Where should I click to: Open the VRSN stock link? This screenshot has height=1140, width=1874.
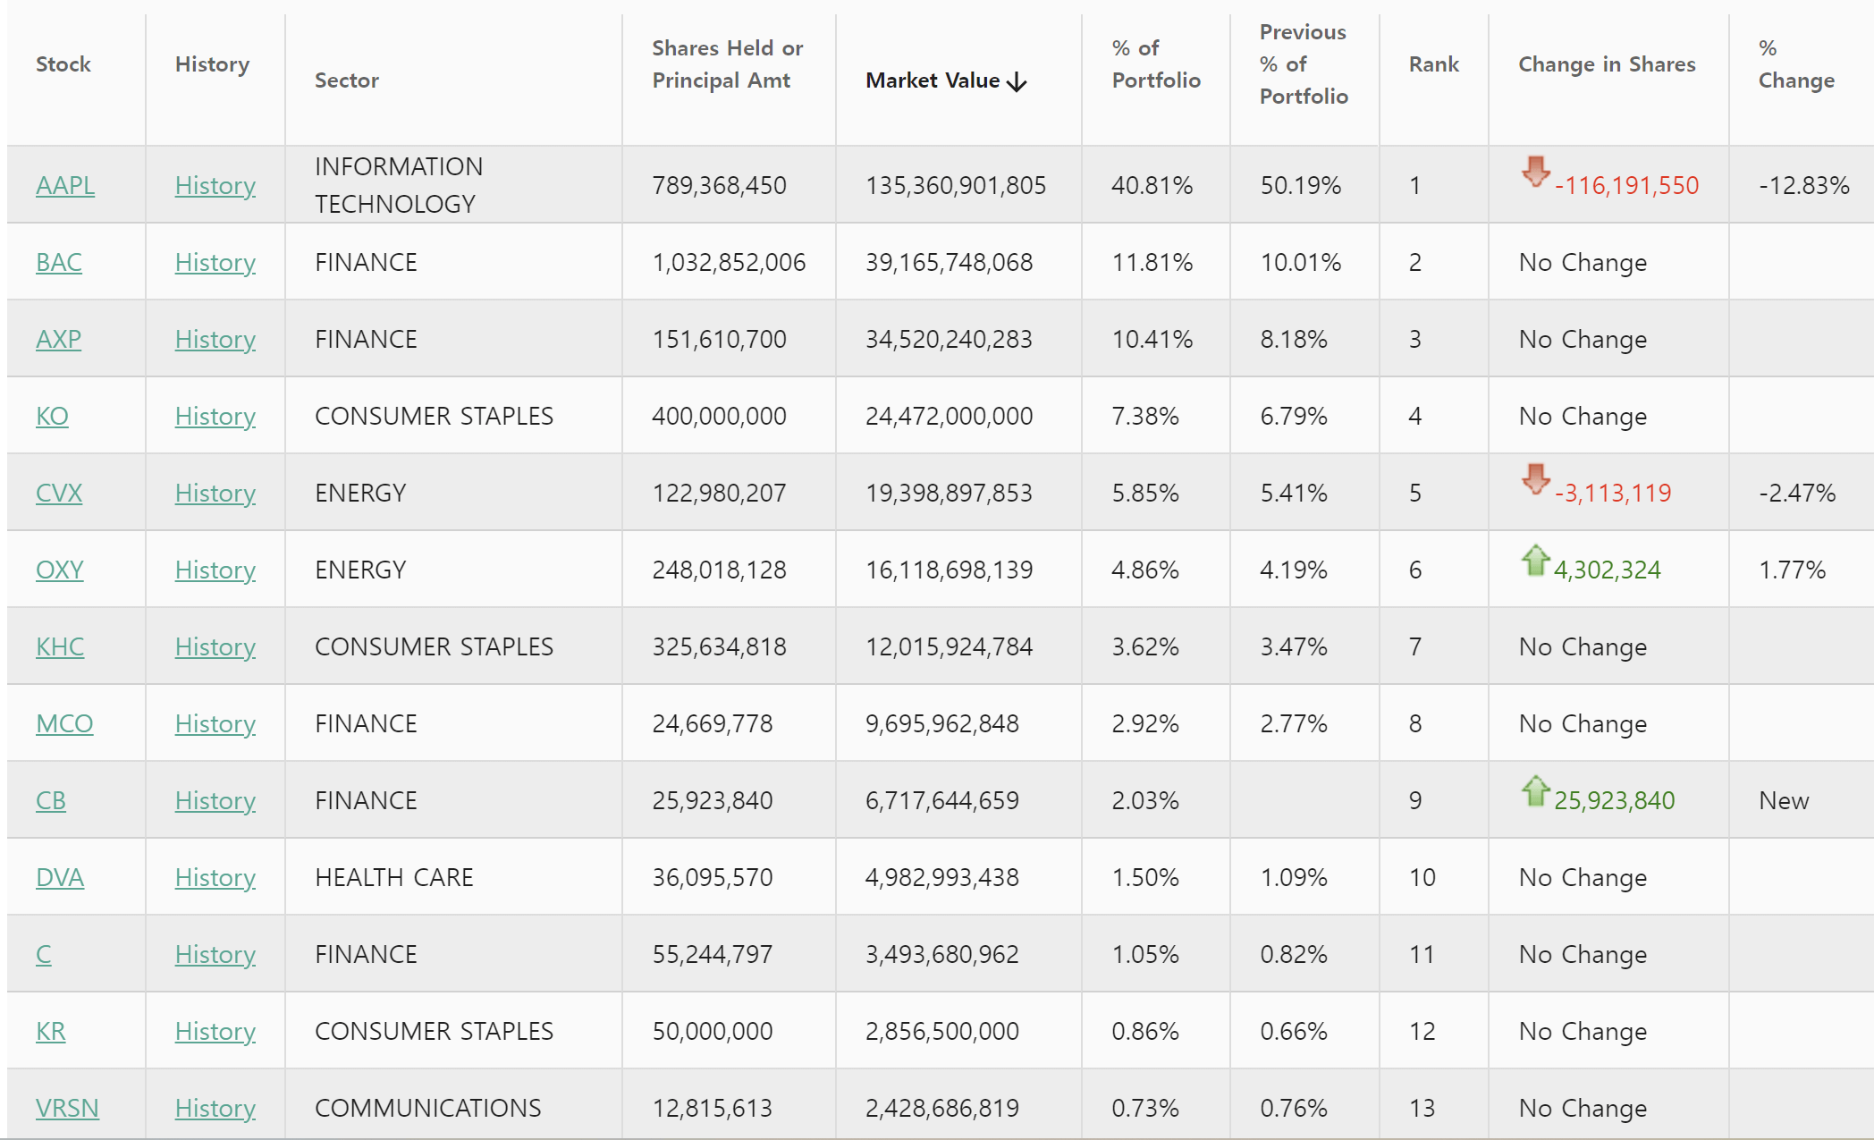(x=67, y=1108)
